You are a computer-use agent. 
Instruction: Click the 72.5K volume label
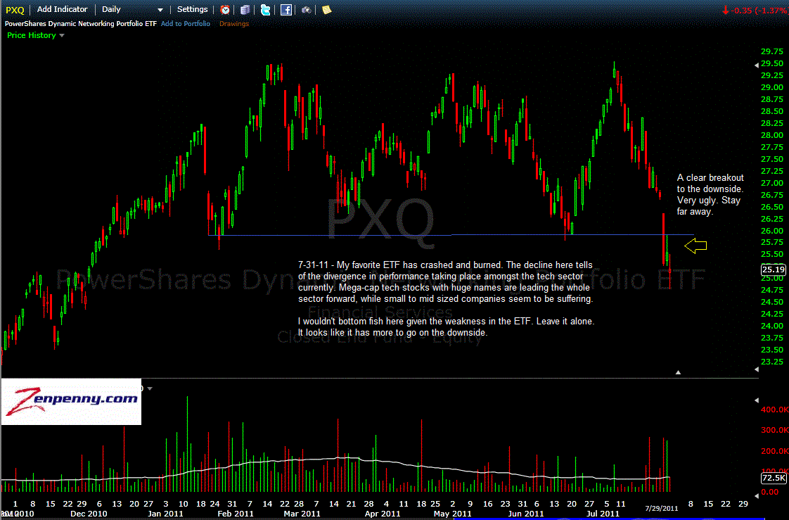coord(774,478)
